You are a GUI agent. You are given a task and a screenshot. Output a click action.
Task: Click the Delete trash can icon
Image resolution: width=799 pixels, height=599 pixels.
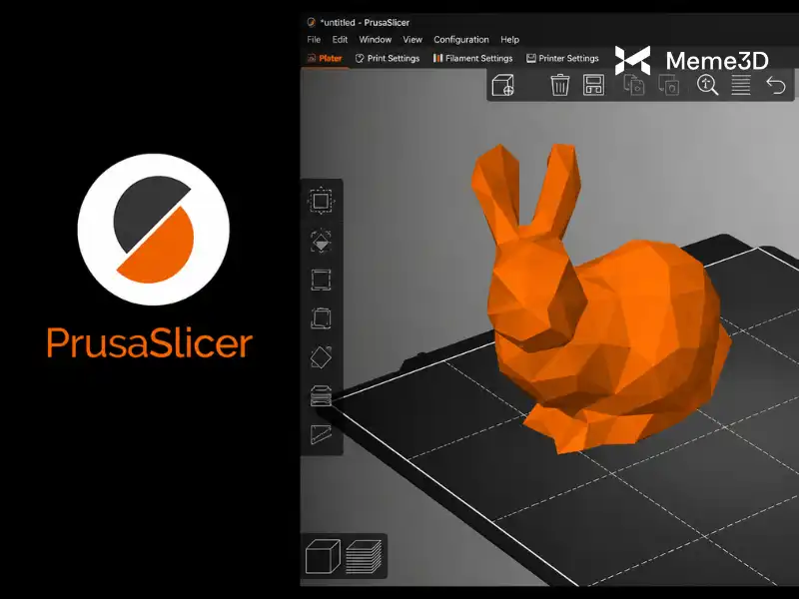click(x=559, y=85)
